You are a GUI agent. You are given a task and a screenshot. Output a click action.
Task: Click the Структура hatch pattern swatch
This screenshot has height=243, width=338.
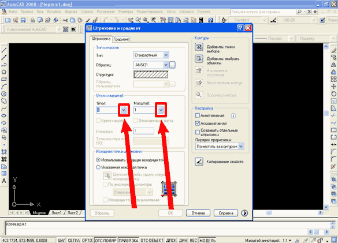tap(151, 74)
